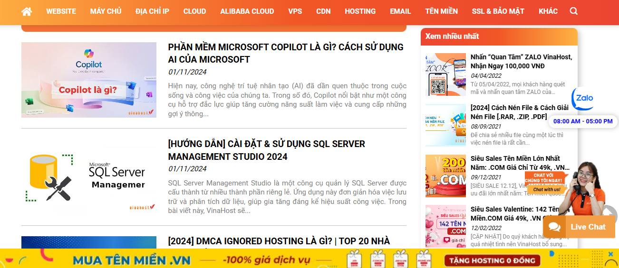The width and height of the screenshot is (619, 268).
Task: Open the ALIBABA CLOUD menu
Action: 247,11
